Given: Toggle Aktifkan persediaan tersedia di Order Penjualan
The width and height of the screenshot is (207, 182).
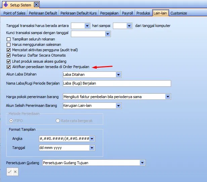Looking at the screenshot, I should click(x=9, y=67).
